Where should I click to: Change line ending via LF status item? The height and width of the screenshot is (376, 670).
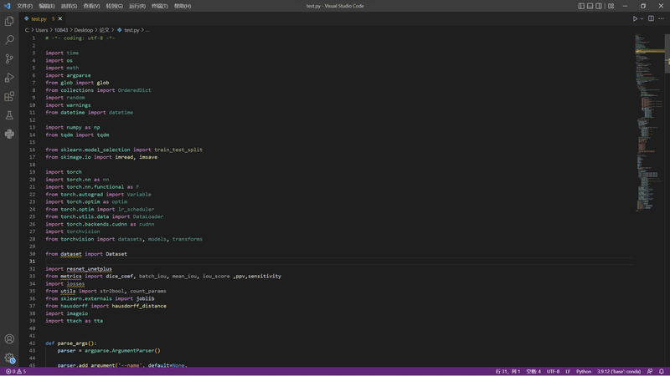568,371
